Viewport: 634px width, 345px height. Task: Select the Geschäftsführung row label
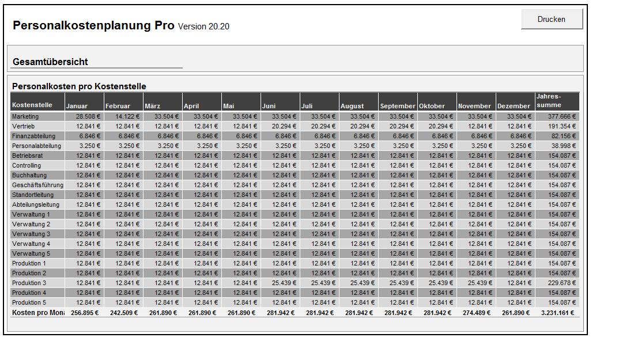coord(37,185)
